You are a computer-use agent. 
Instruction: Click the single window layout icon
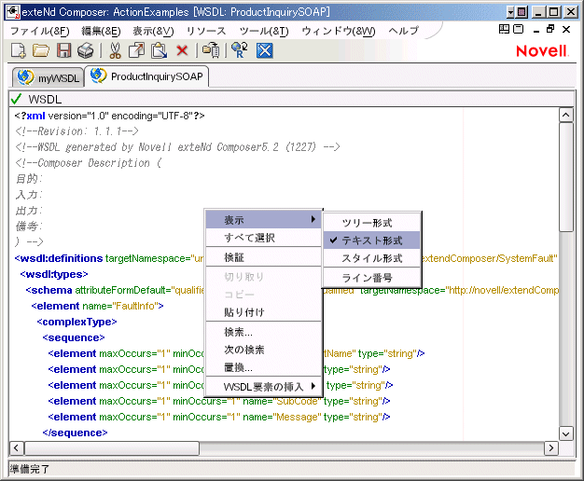(518, 29)
